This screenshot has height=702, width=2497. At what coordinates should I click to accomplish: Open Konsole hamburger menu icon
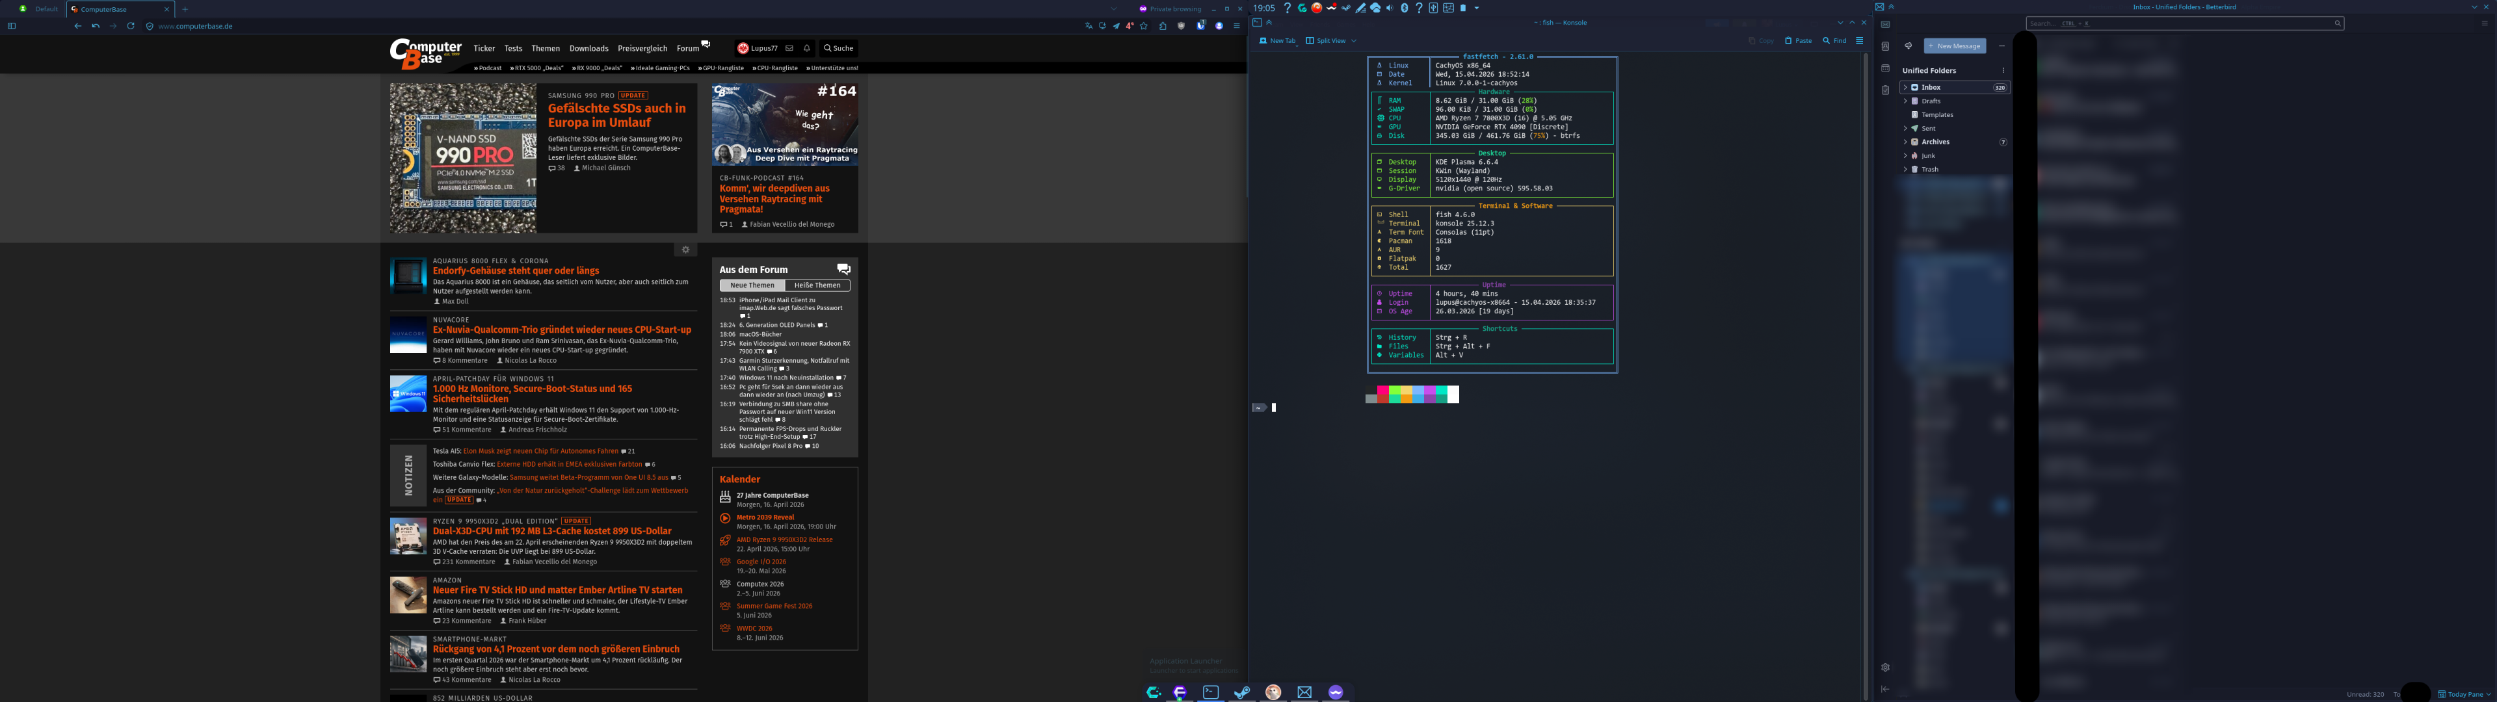pyautogui.click(x=1859, y=41)
